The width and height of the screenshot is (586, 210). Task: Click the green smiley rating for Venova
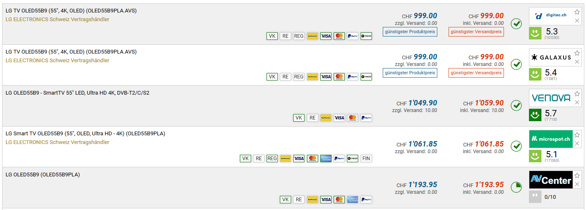pos(535,115)
